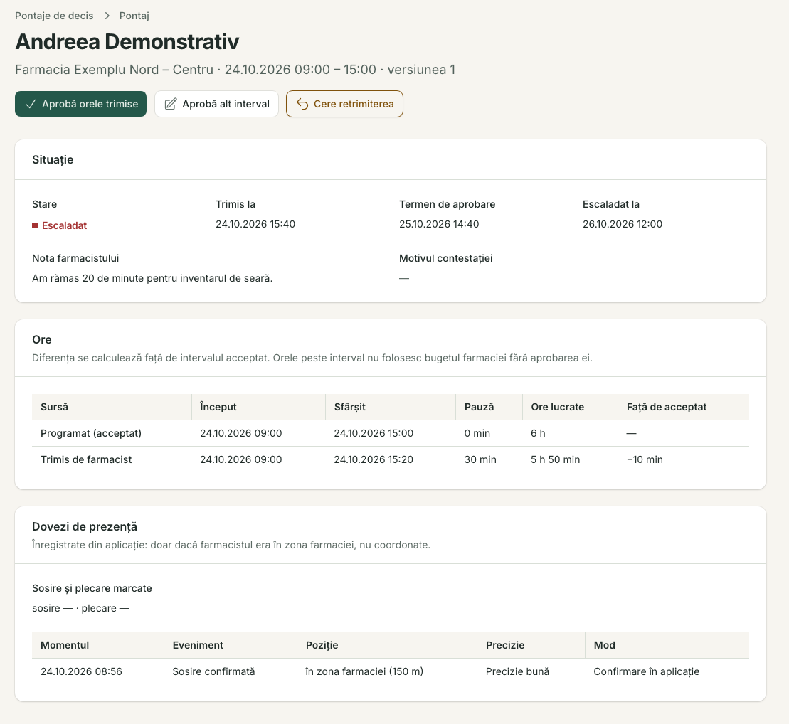The image size is (789, 724).
Task: Click the Dovezi de prezență section title
Action: coord(85,527)
